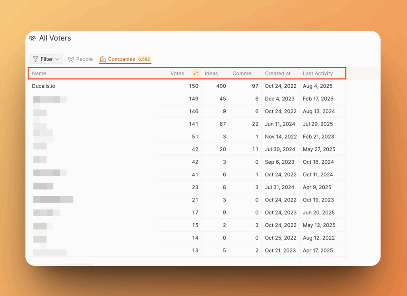Sort by the Name column header
Screen dimensions: 407x296
pyautogui.click(x=39, y=74)
